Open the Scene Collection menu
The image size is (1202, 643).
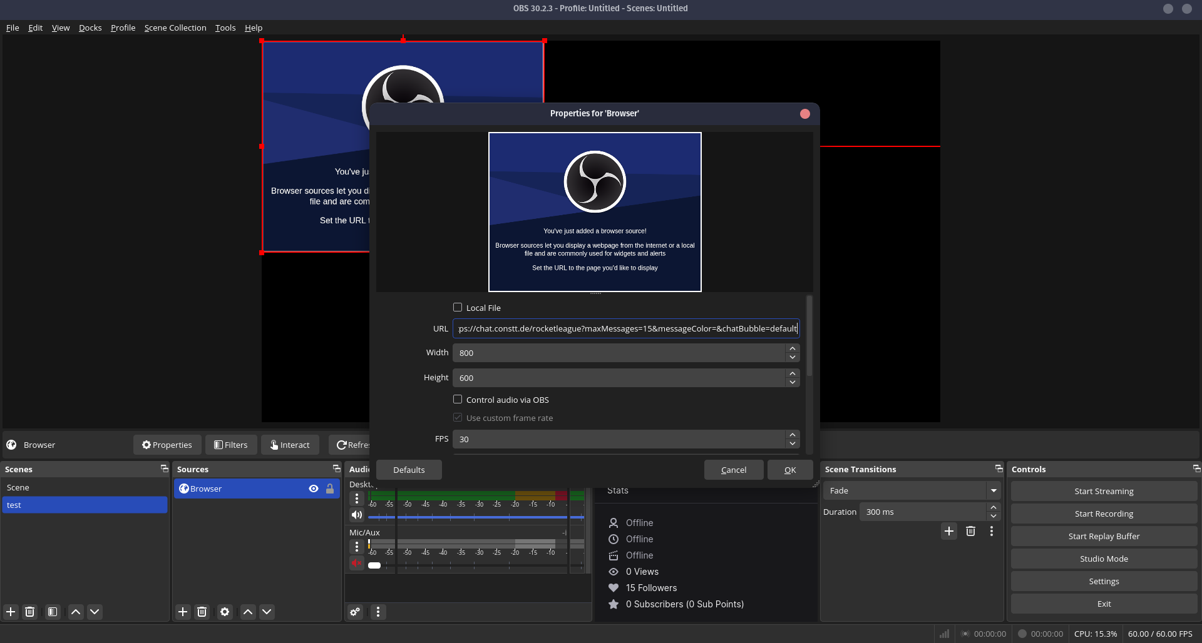coord(175,28)
